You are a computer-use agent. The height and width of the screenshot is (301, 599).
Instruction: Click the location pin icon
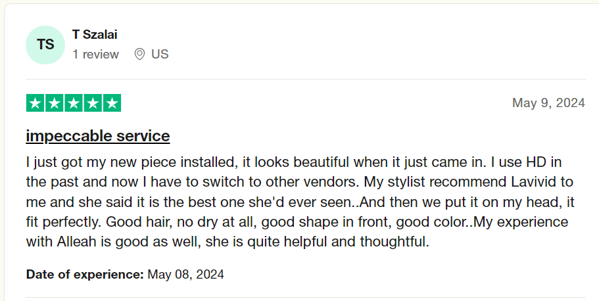(x=139, y=55)
